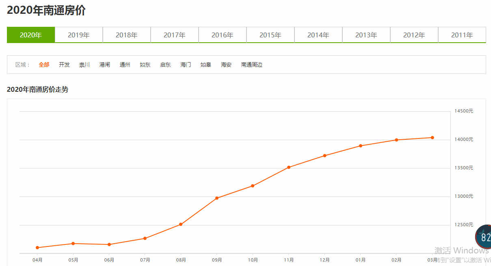Select the 全部 region filter
491x266 pixels.
(44, 64)
